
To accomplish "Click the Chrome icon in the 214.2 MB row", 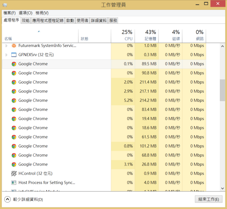I will tap(14, 100).
